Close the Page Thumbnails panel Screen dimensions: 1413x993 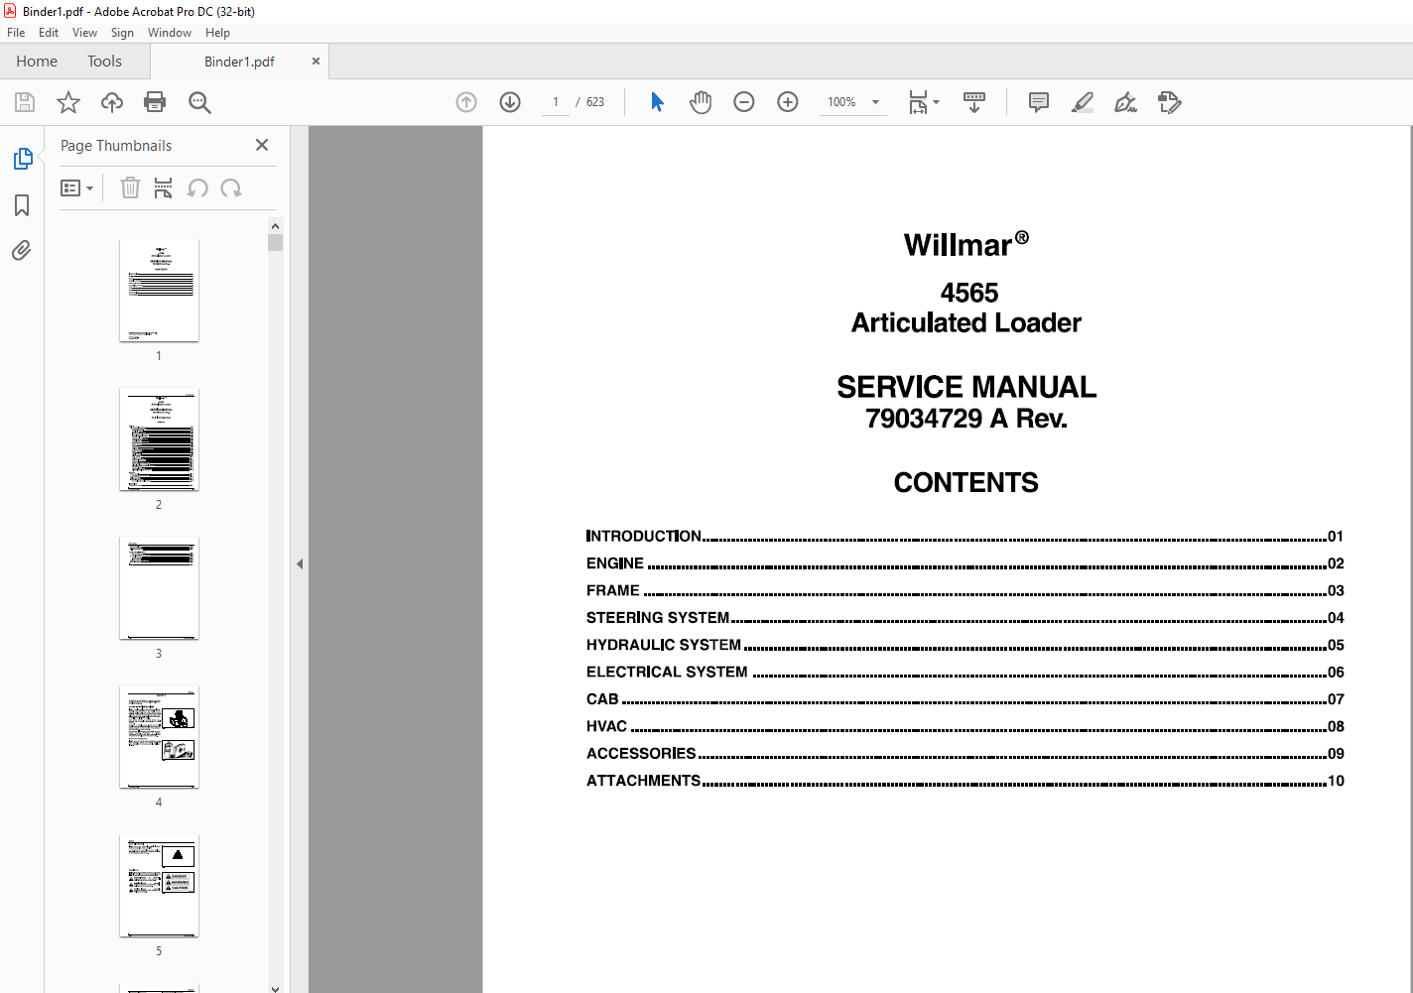pyautogui.click(x=262, y=145)
